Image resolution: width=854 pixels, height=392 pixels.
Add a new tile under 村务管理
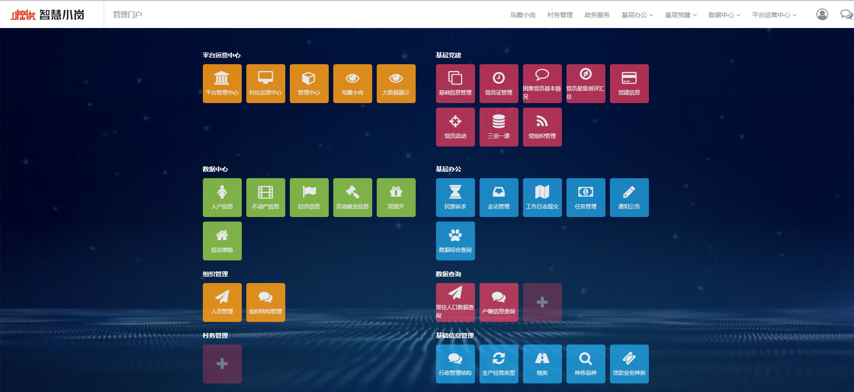click(222, 364)
